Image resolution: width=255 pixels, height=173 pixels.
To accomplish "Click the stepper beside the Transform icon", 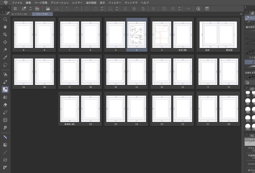I will [102, 9].
